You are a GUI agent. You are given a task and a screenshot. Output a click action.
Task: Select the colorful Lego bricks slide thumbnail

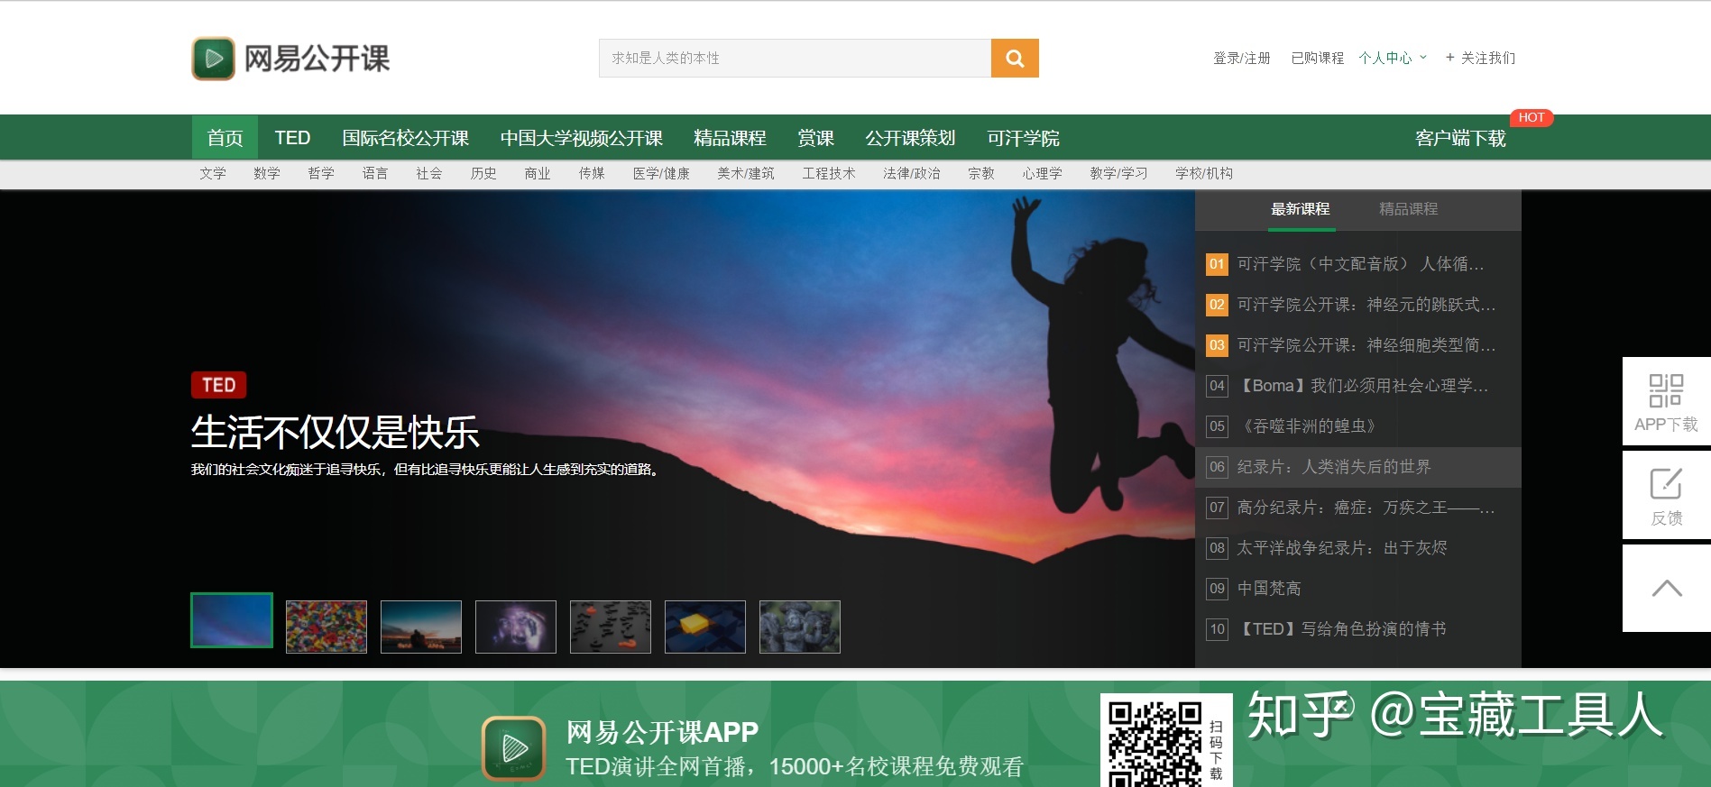coord(327,627)
